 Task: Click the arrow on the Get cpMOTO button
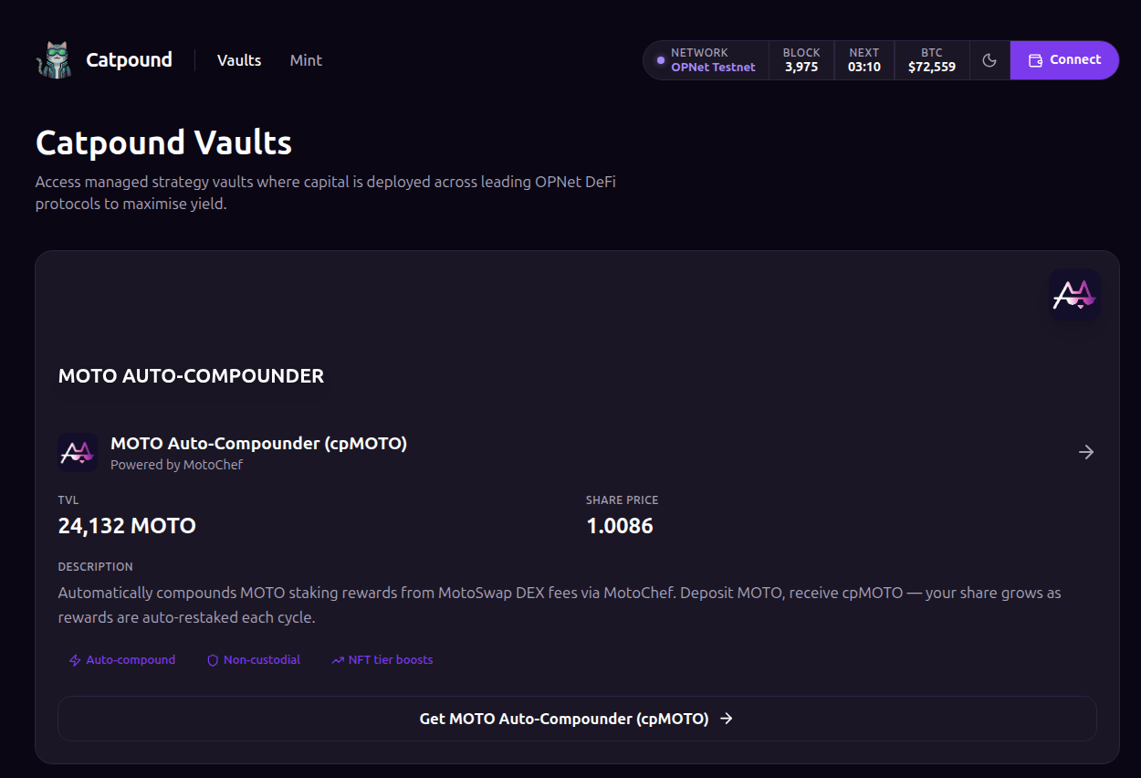tap(726, 719)
